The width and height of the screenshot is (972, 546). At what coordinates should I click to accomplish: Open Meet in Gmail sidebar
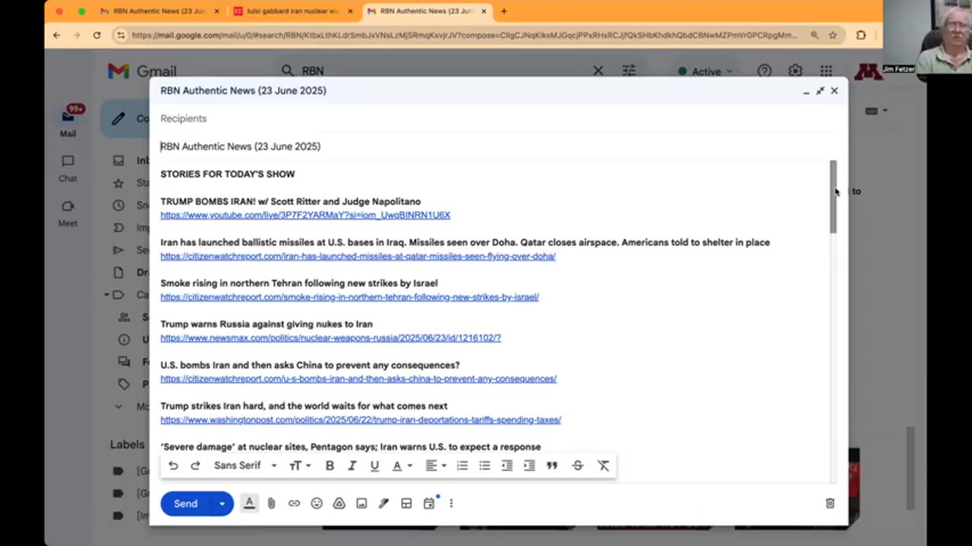tap(68, 213)
